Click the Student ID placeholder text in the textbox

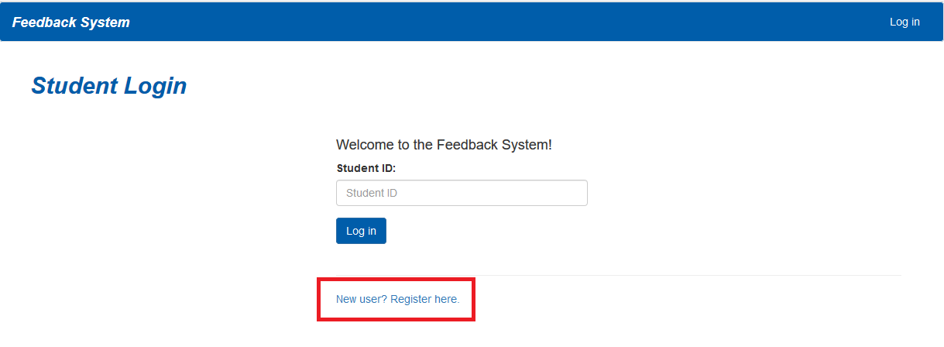(372, 193)
